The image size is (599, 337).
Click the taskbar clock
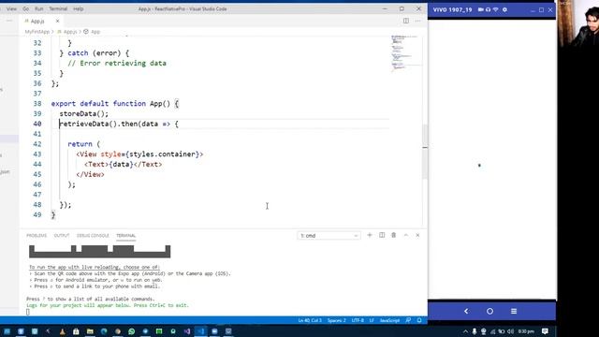(526, 331)
